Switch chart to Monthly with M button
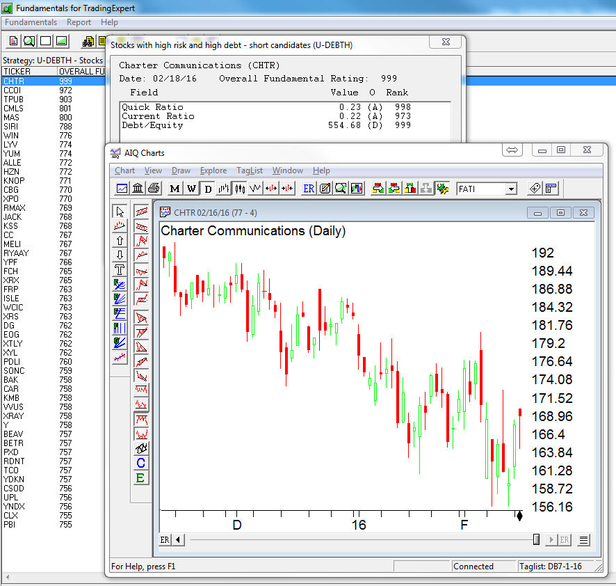The width and height of the screenshot is (616, 586). tap(175, 189)
